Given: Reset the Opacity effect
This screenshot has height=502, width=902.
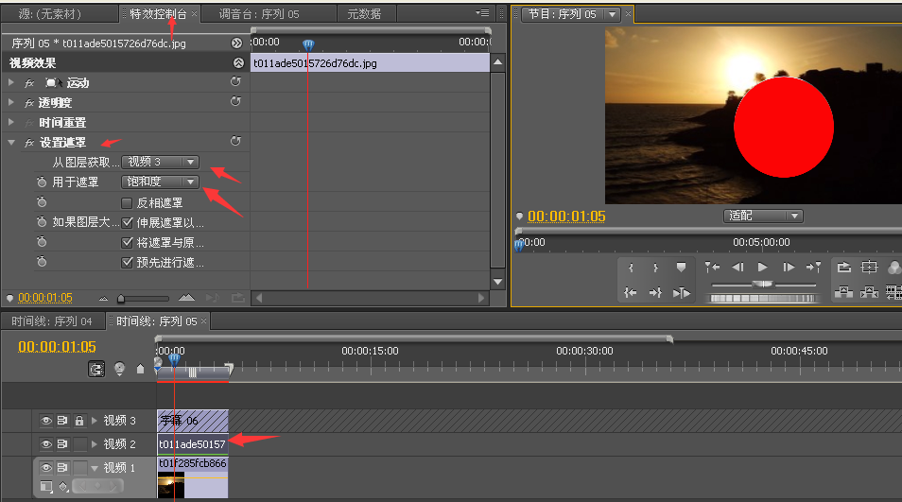Looking at the screenshot, I should click(x=235, y=101).
